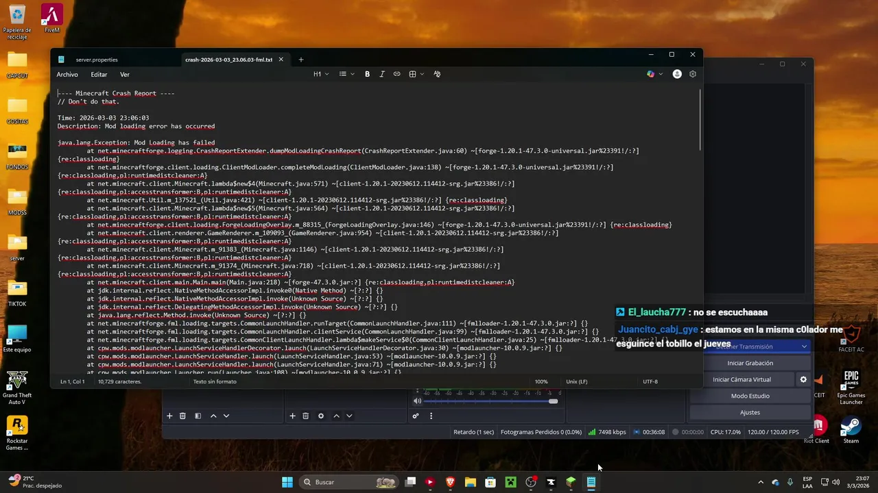878x493 pixels.
Task: Open scene filters icon in OBS
Action: (198, 416)
